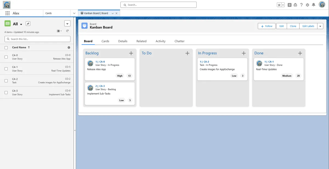
Task: Open list view controls dropdown button
Action: [x=67, y=24]
